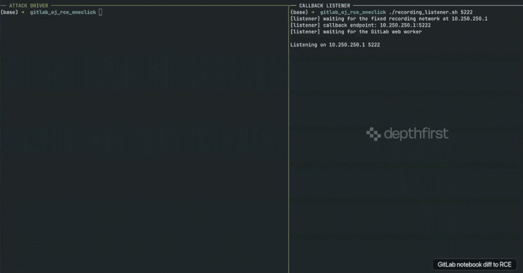
Task: Click the CALLBACK LISTENER pane title
Action: coord(324,6)
